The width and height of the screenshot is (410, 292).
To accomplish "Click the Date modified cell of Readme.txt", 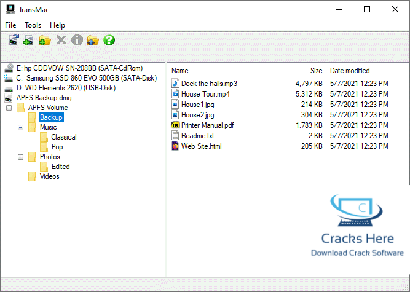I will click(x=359, y=136).
